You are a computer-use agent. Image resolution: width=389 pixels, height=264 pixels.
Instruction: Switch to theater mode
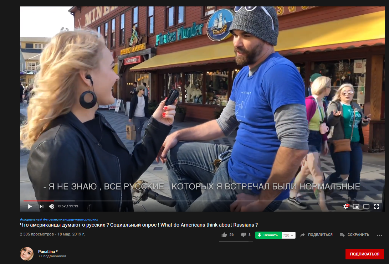tap(365, 206)
